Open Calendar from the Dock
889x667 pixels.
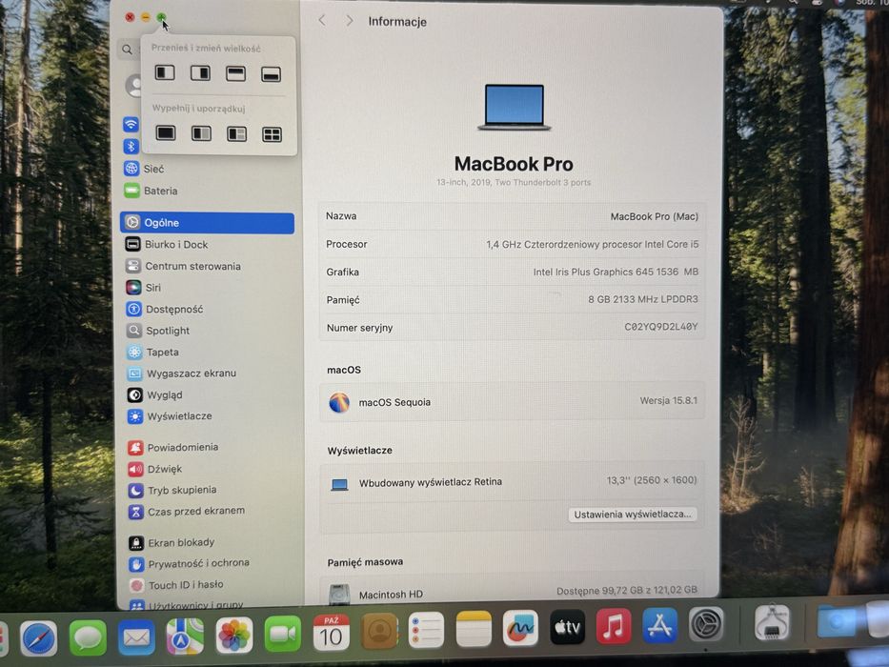click(x=331, y=633)
